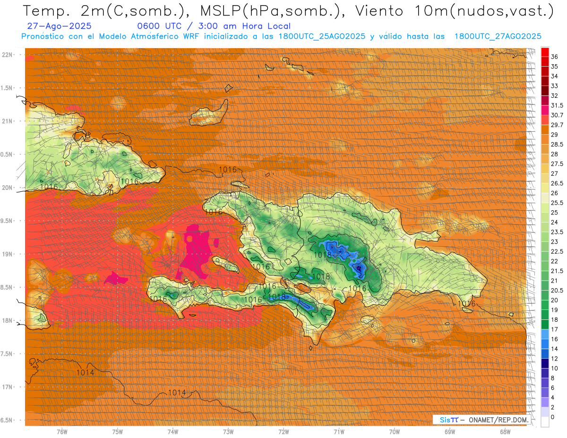Click the dark navy swatch between 12 and 10
Screen dimensions: 567x438
(x=545, y=363)
